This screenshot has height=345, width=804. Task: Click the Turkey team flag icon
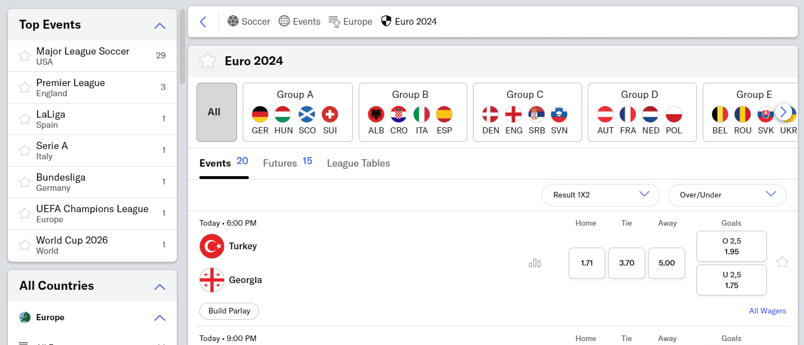(x=211, y=246)
